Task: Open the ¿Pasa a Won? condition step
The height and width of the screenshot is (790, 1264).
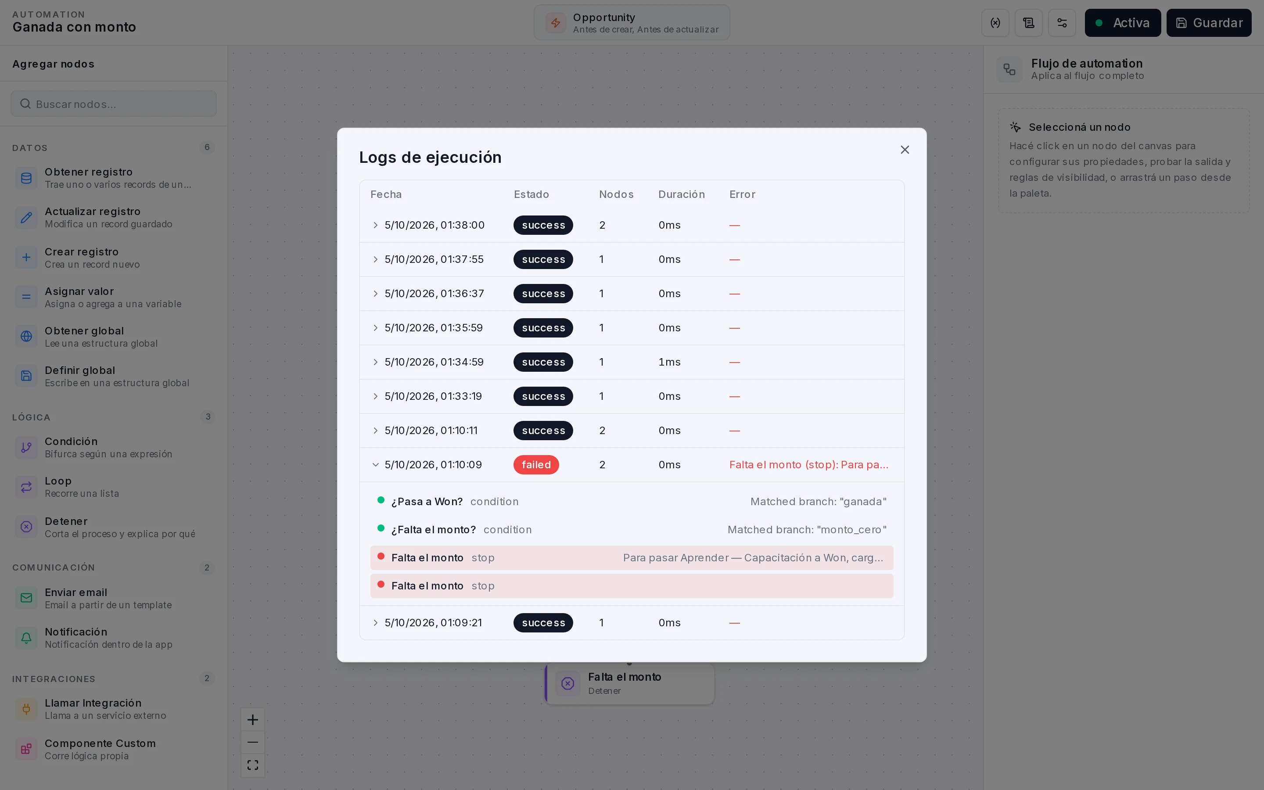Action: [632, 502]
